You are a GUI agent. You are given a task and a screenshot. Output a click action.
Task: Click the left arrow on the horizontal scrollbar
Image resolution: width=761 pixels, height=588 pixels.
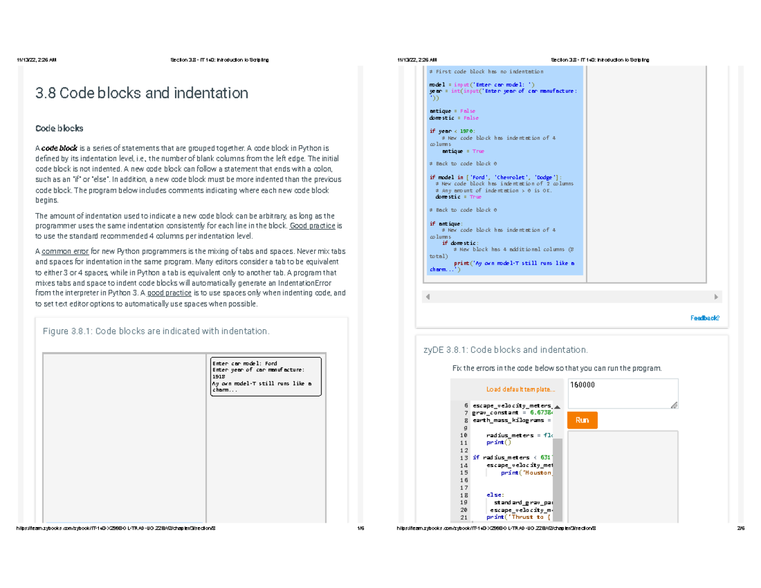[427, 296]
